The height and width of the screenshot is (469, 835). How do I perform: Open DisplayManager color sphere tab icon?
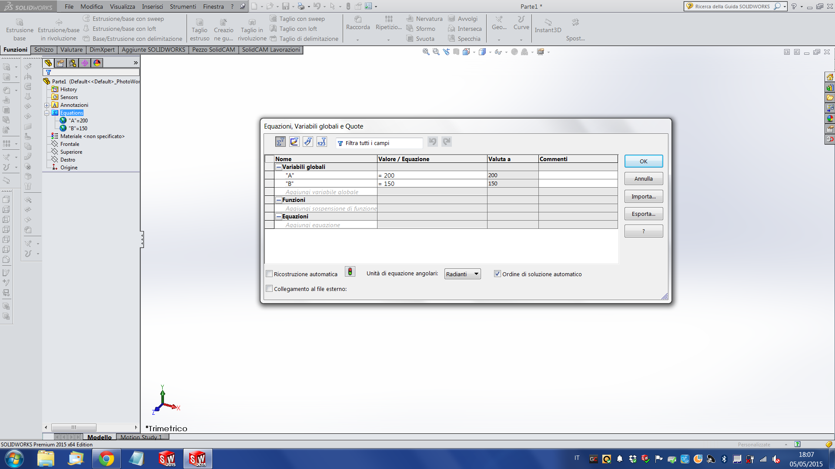click(x=97, y=63)
